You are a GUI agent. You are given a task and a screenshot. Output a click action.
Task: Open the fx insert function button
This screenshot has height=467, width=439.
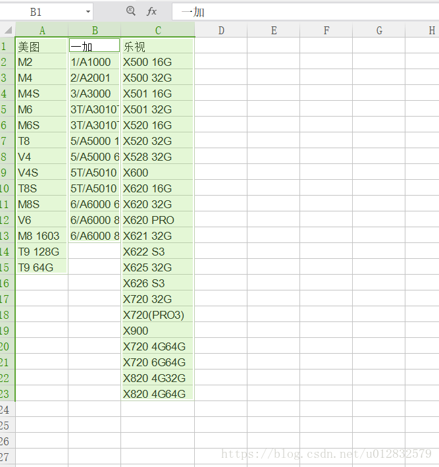point(151,12)
